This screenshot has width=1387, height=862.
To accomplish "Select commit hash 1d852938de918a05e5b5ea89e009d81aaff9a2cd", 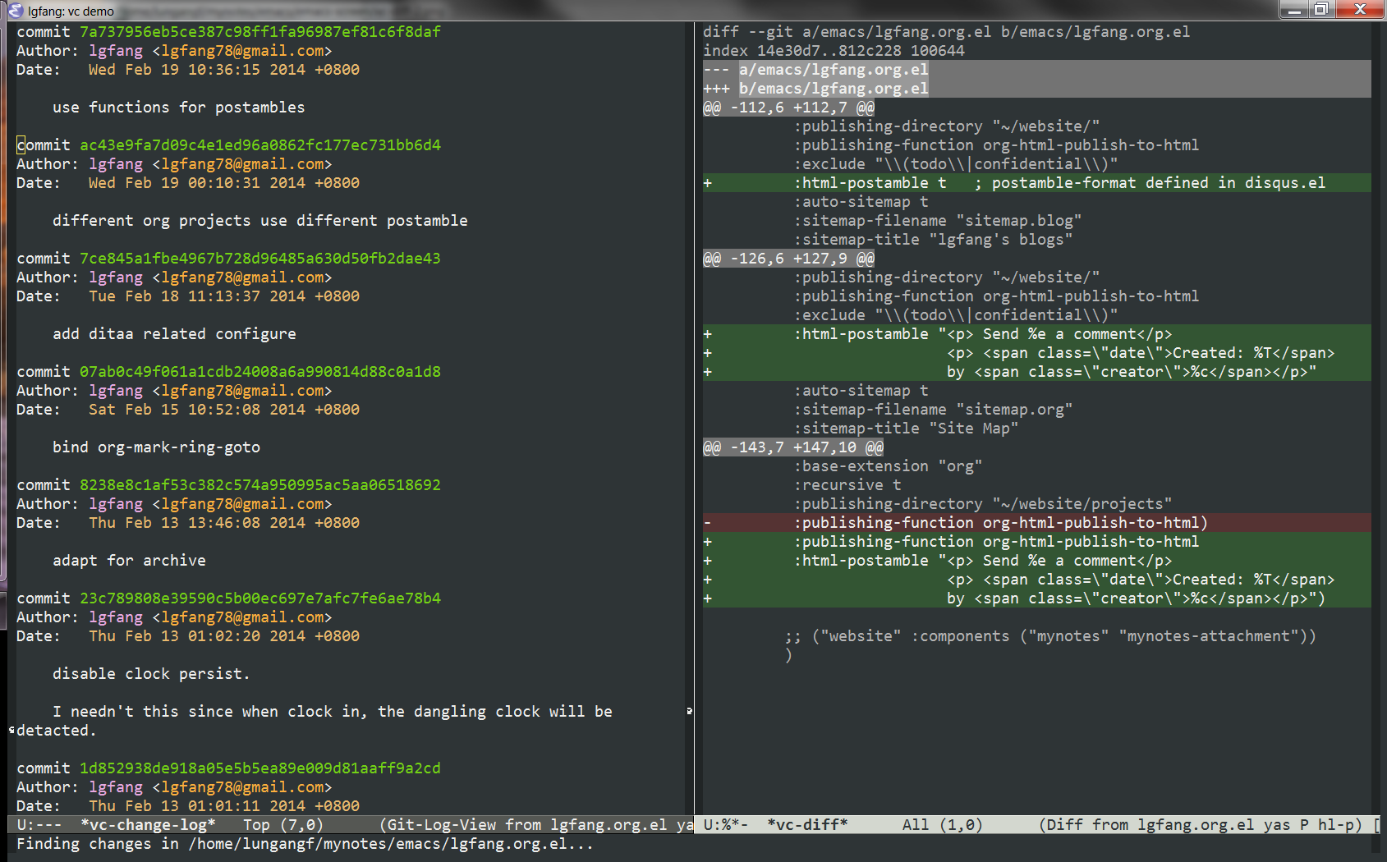I will pyautogui.click(x=260, y=768).
